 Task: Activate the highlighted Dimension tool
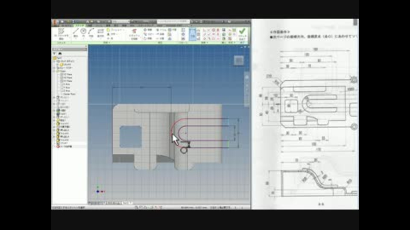pyautogui.click(x=193, y=34)
